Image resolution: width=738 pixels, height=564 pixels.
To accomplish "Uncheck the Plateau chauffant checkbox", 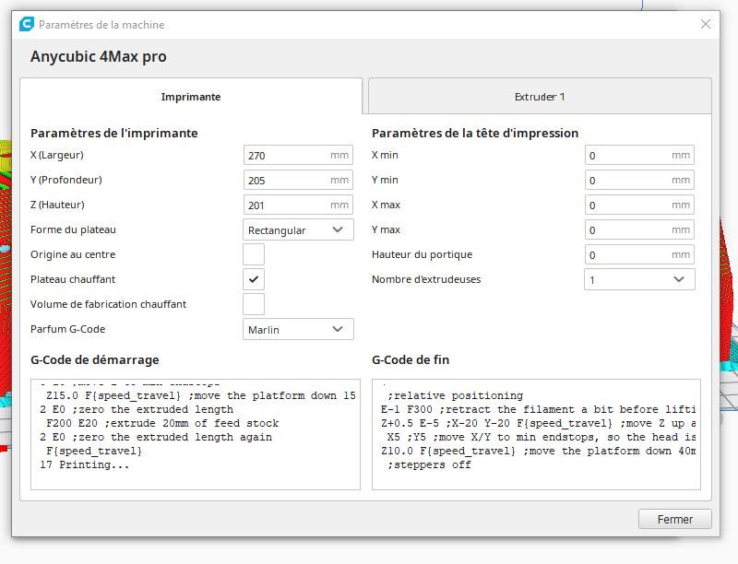I will pos(254,279).
